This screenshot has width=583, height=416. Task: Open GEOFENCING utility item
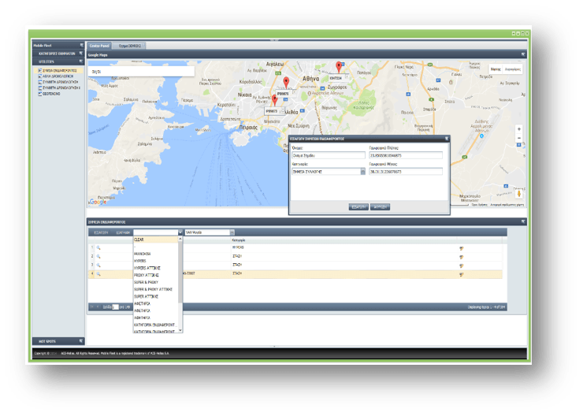[x=49, y=94]
